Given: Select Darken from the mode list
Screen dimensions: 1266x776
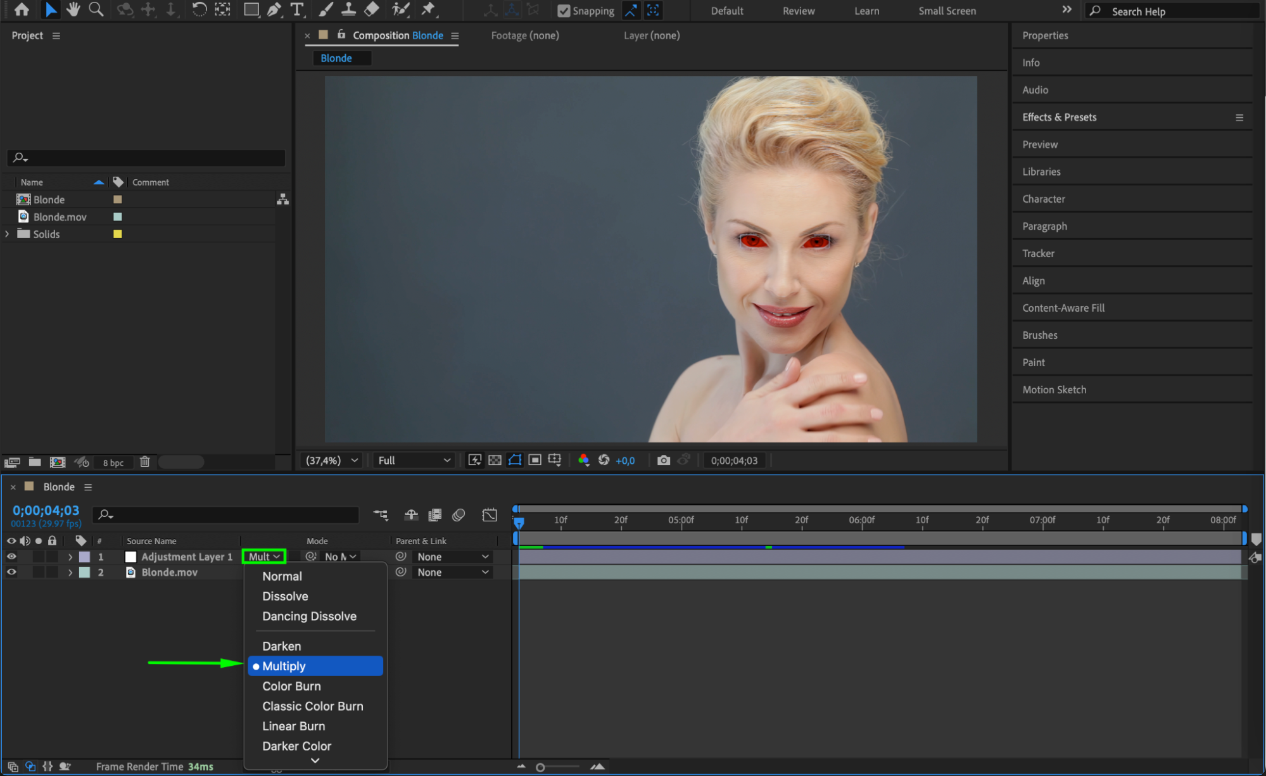Looking at the screenshot, I should pos(281,646).
